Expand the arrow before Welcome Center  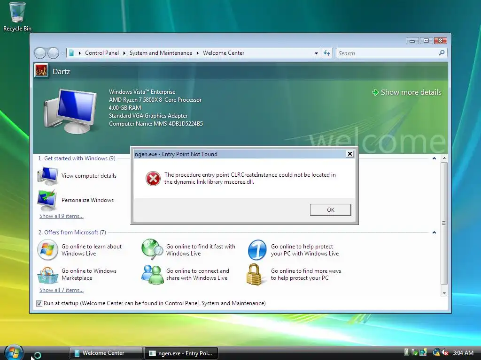click(x=198, y=53)
